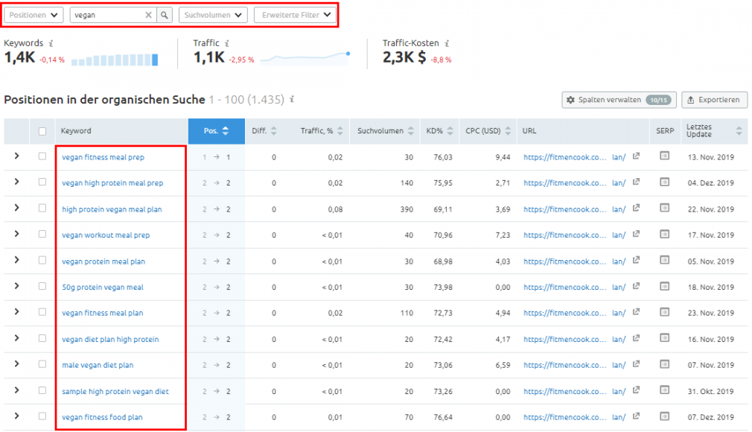The height and width of the screenshot is (432, 752).
Task: Check the box for 50g protein vegan meal
Action: pos(42,287)
